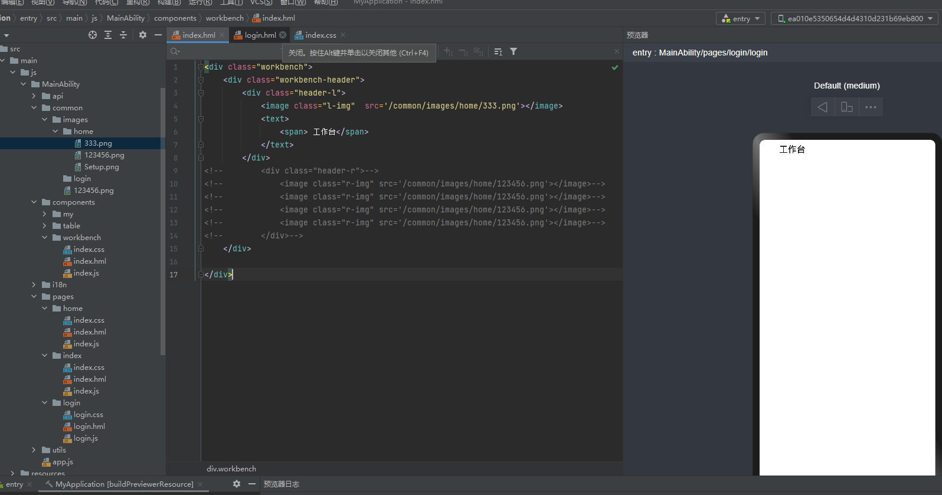942x495 pixels.
Task: Click previewer back triangle button
Action: (x=823, y=107)
